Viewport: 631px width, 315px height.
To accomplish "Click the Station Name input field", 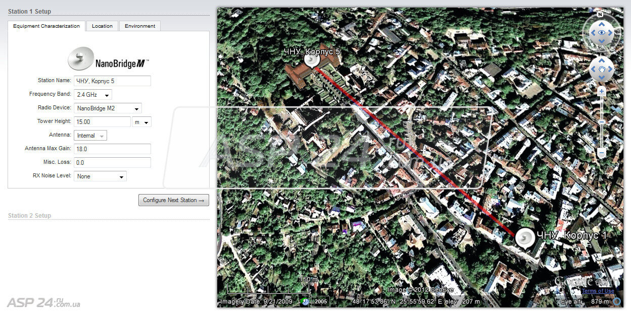I will coord(112,81).
